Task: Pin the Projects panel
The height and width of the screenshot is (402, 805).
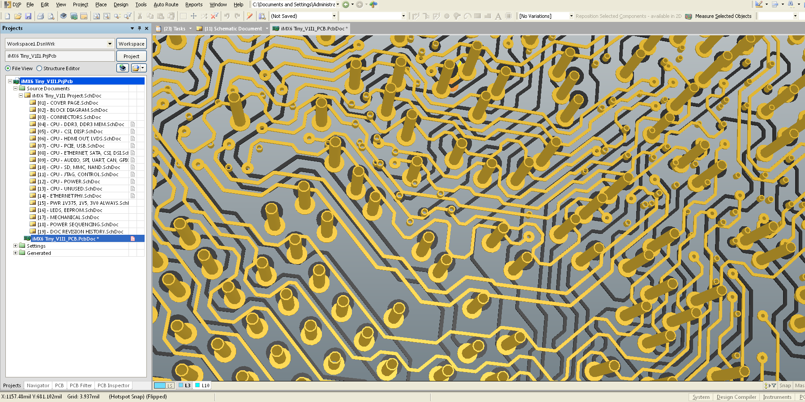Action: (139, 28)
